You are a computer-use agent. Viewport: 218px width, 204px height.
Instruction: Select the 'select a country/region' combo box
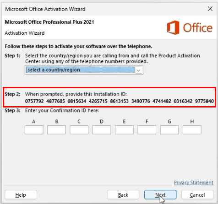(84, 70)
